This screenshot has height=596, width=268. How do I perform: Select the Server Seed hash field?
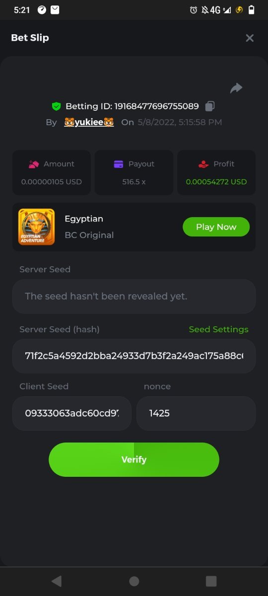point(134,356)
